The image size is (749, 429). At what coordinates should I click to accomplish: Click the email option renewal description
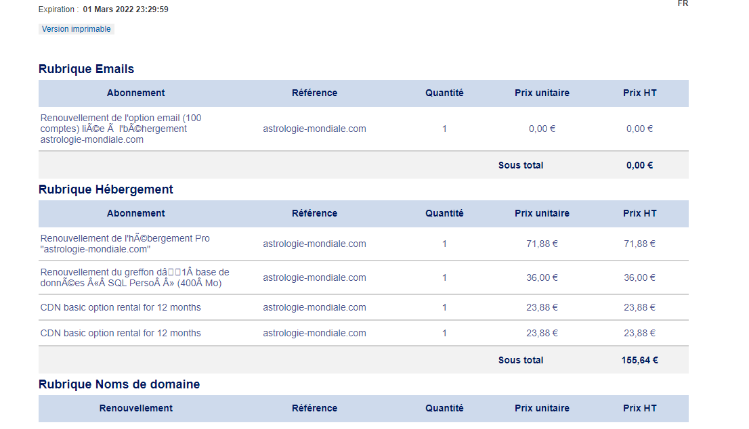(121, 129)
